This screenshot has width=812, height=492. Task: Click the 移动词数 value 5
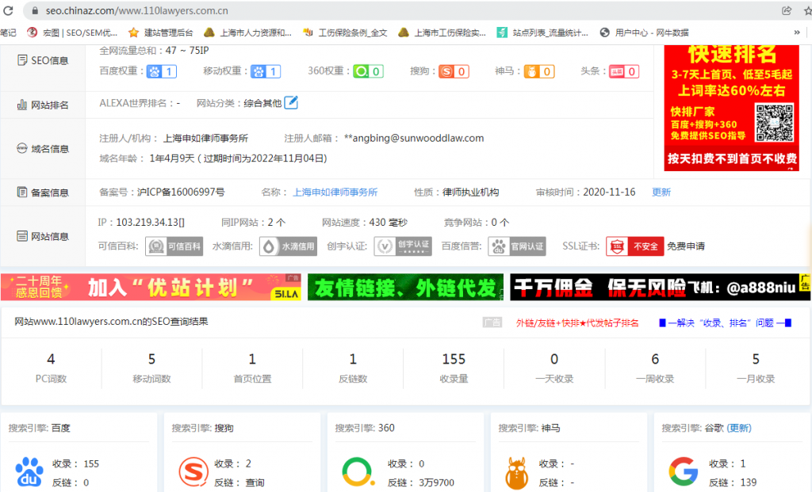[x=151, y=359]
